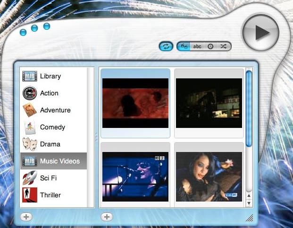Select the Action category label
This screenshot has height=228, width=293.
click(x=49, y=93)
